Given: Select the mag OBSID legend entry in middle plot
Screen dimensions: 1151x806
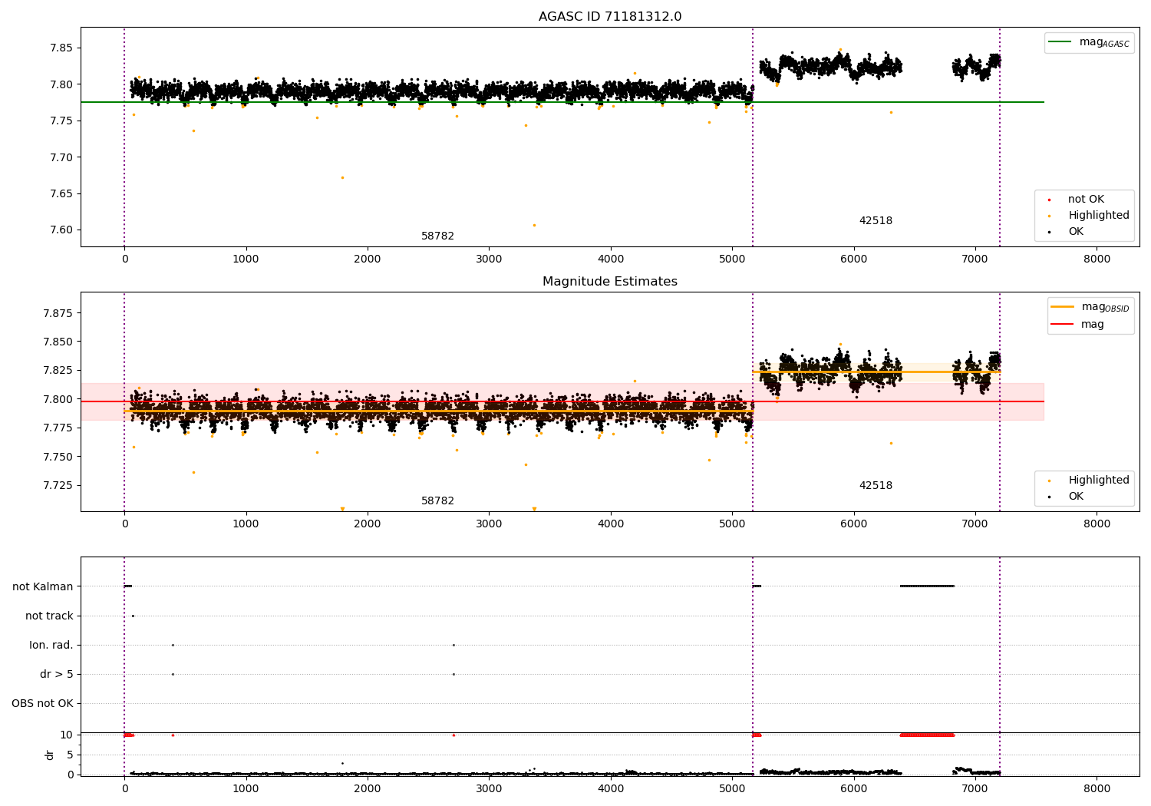Looking at the screenshot, I should (x=1090, y=307).
